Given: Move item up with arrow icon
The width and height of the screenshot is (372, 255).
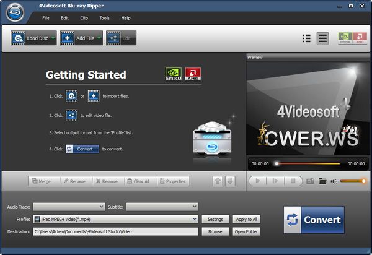Looking at the screenshot, I should pyautogui.click(x=218, y=181).
